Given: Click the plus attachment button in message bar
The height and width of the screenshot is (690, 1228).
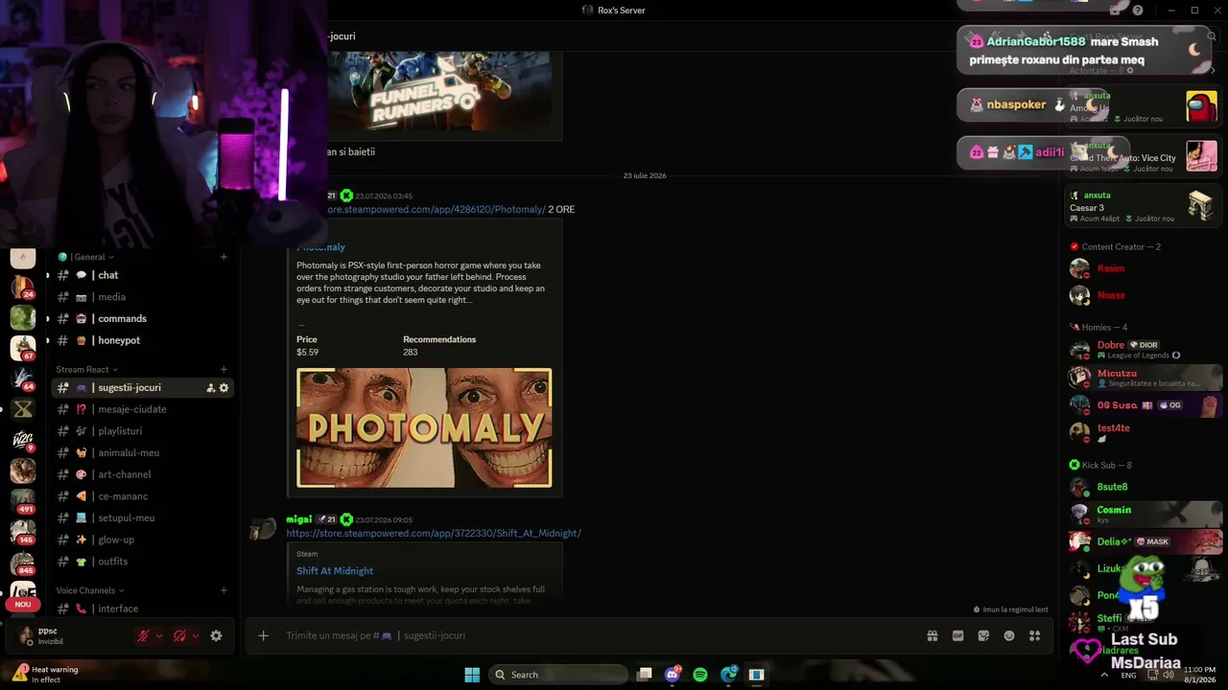Looking at the screenshot, I should [x=263, y=635].
